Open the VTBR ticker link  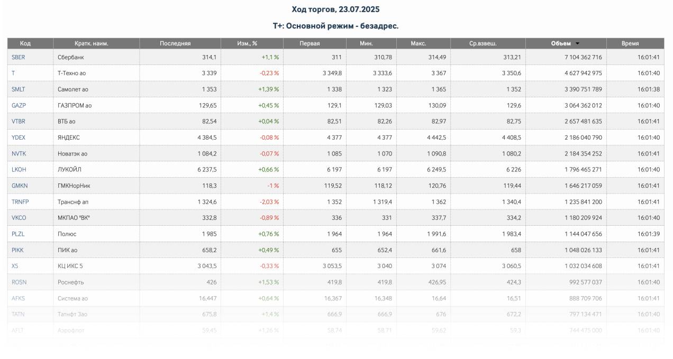pyautogui.click(x=19, y=122)
